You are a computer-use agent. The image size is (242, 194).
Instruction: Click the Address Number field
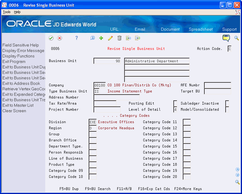point(117,97)
